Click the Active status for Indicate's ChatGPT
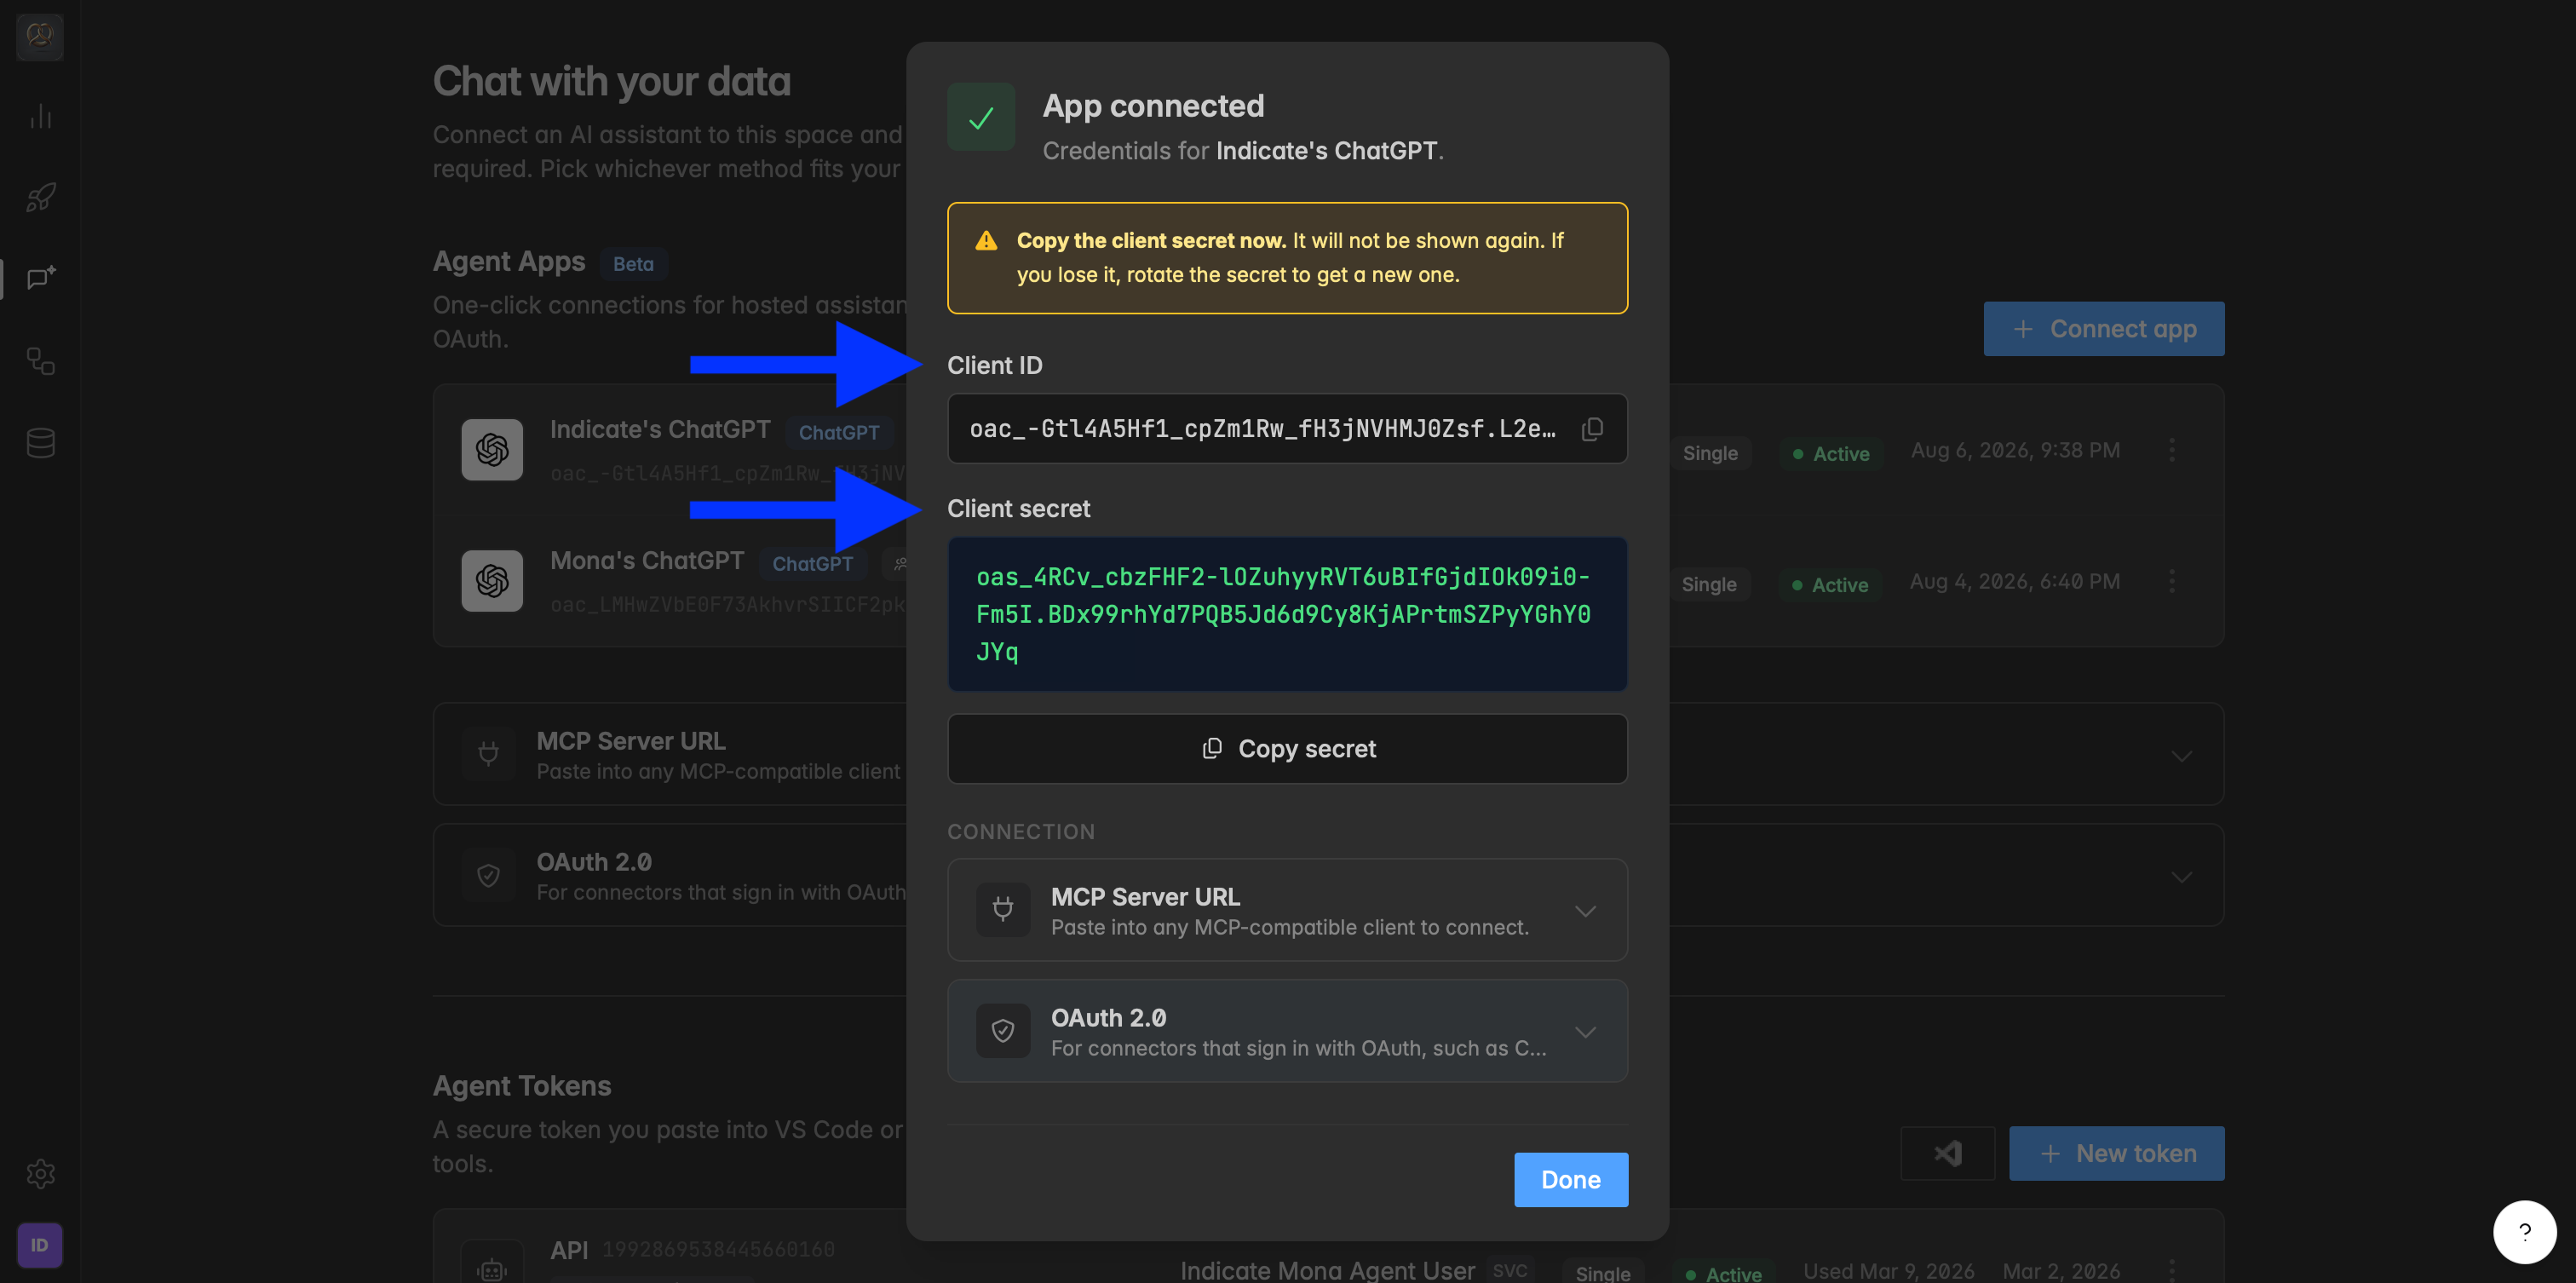The image size is (2576, 1283). [1831, 453]
